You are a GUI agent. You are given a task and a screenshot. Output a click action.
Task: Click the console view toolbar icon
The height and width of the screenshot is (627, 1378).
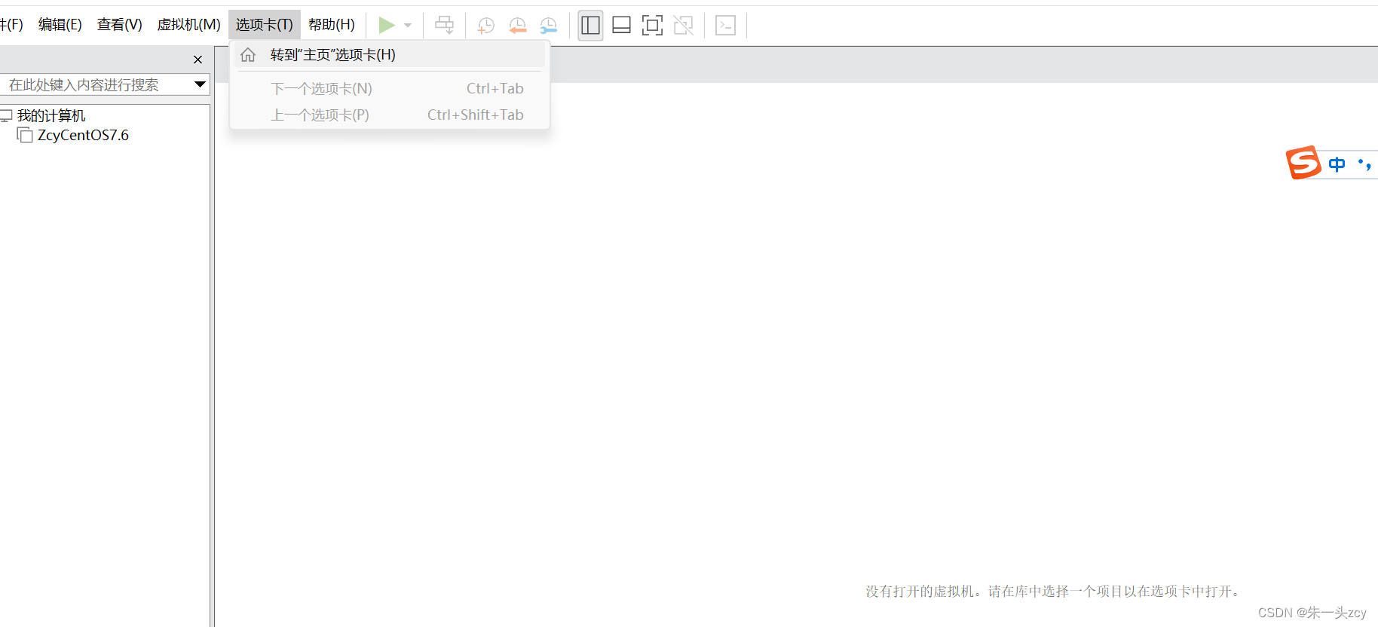pyautogui.click(x=725, y=25)
